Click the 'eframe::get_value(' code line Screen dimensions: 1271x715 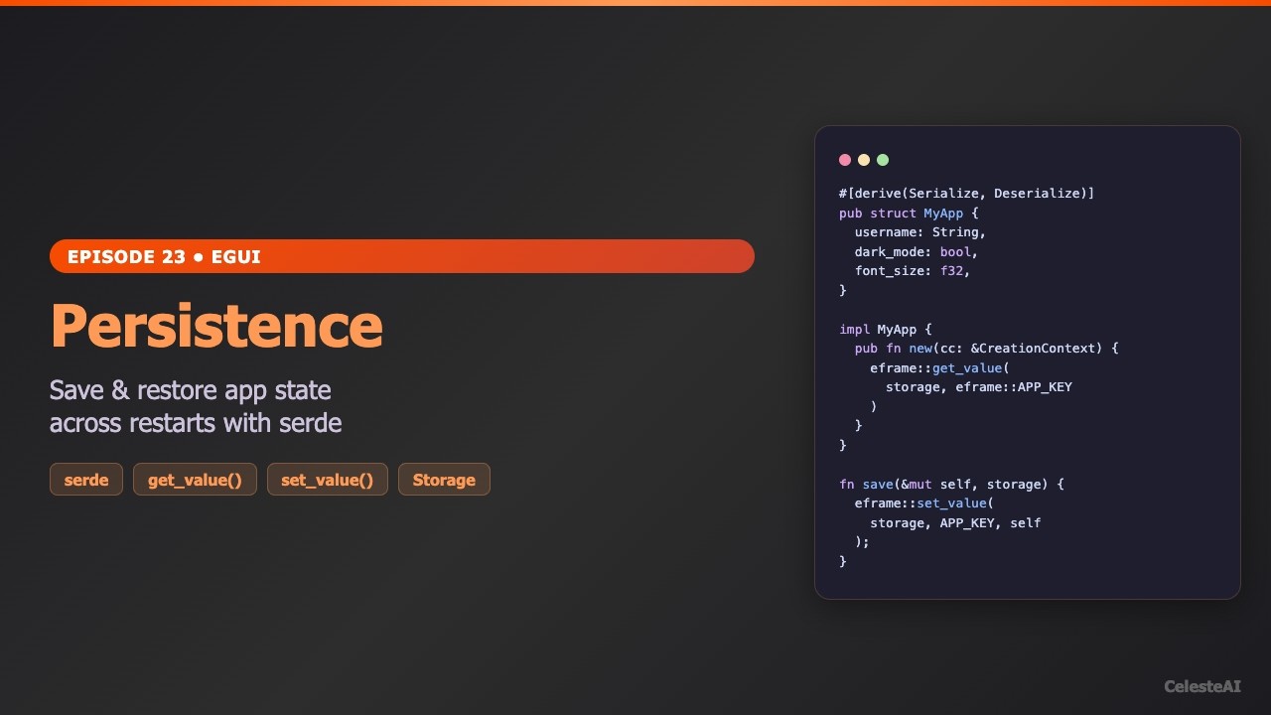[x=939, y=368]
